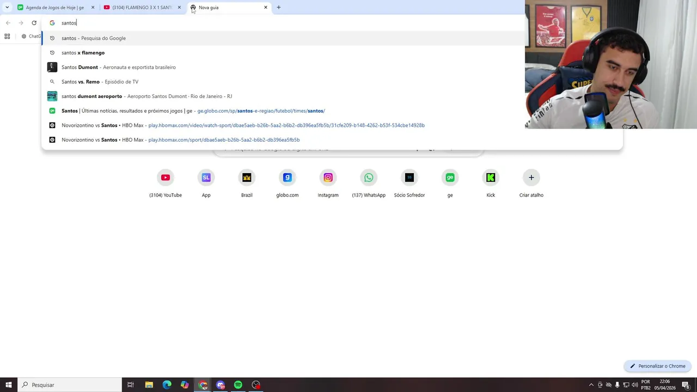Switch to the FLAMENGO 3 X 1 YouTube tab
The width and height of the screenshot is (697, 392).
click(142, 8)
